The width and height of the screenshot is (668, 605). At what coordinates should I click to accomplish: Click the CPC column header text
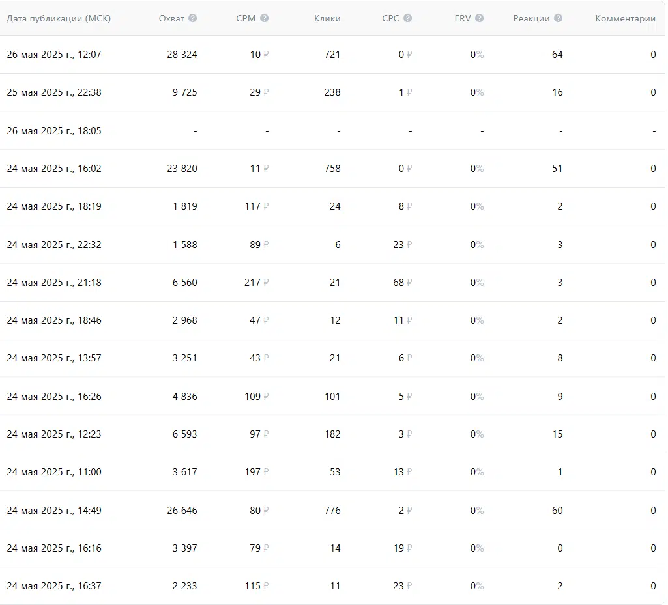click(x=390, y=18)
